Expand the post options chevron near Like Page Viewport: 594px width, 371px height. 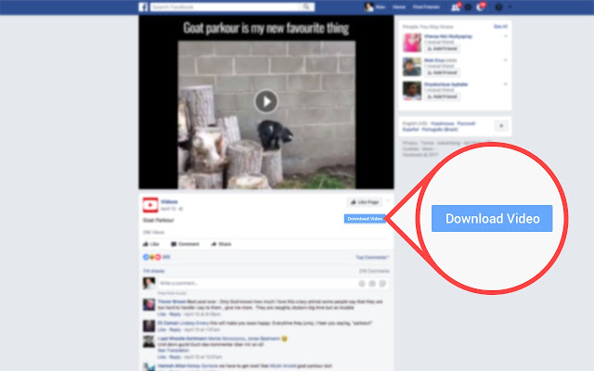tap(388, 201)
